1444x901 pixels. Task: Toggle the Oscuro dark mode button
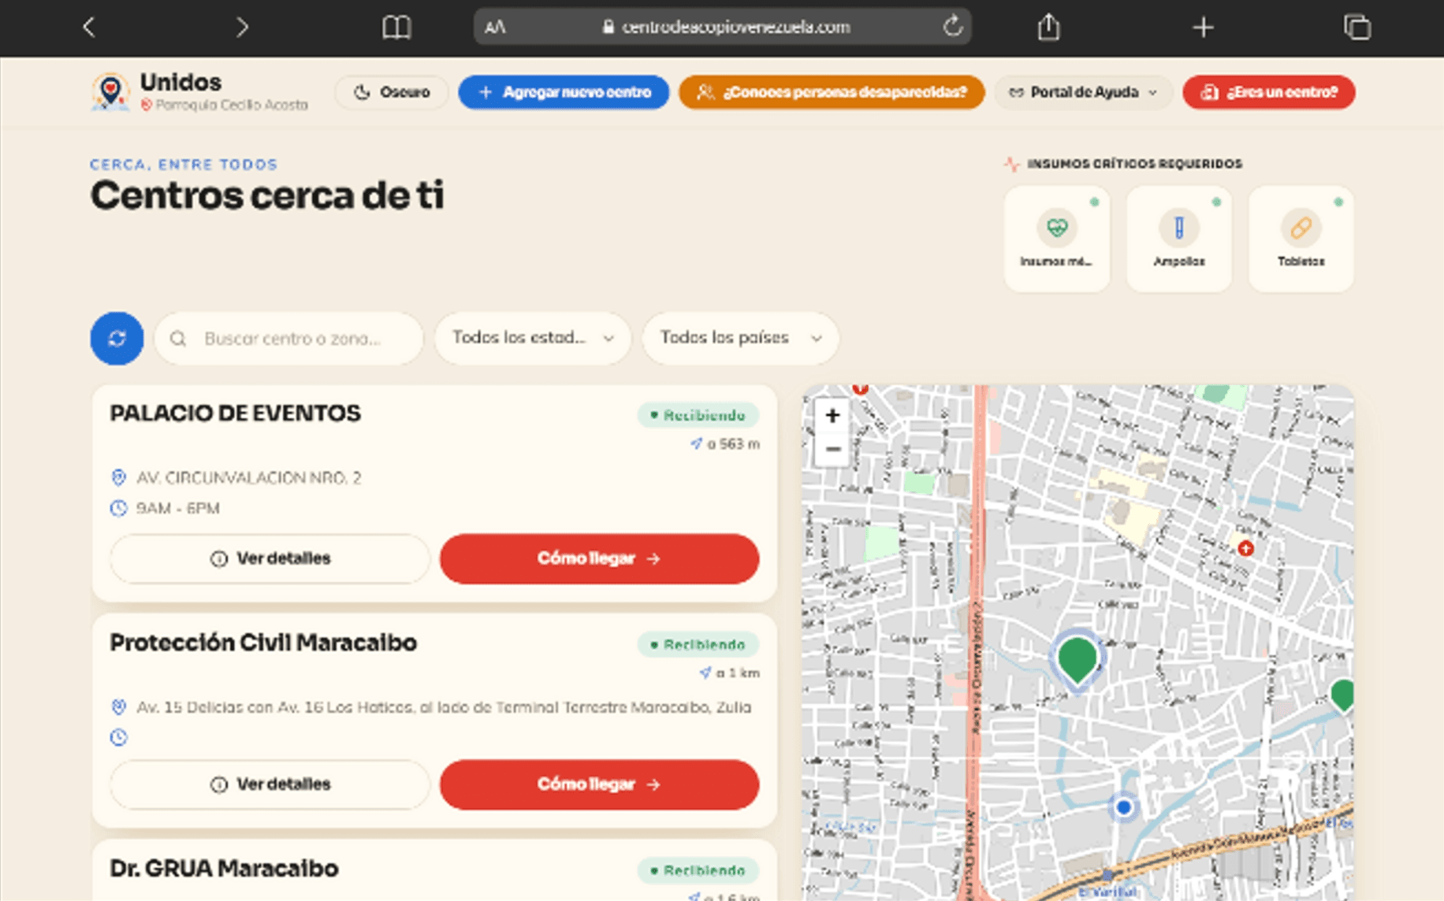coord(392,92)
